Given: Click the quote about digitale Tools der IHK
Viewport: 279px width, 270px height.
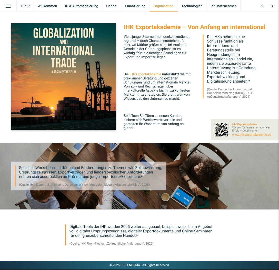Looking at the screenshot, I should coord(141,231).
